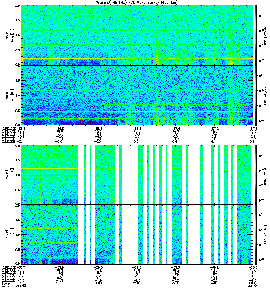Click the '0.5' frequency tick of the THB B∥ panel

click(18, 111)
